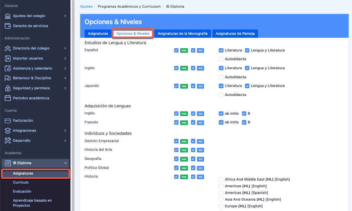Click the Seguridad y permisos lock icon

click(x=8, y=88)
